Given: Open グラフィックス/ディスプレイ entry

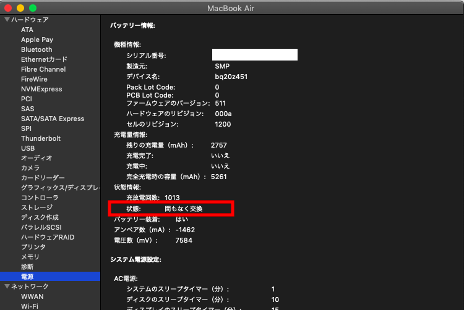Looking at the screenshot, I should click(61, 188).
